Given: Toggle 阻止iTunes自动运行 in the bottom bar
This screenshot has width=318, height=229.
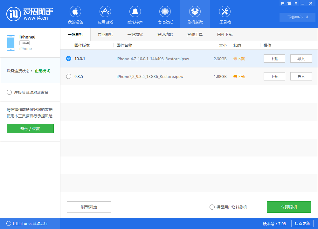Looking at the screenshot, I should click(x=9, y=223).
